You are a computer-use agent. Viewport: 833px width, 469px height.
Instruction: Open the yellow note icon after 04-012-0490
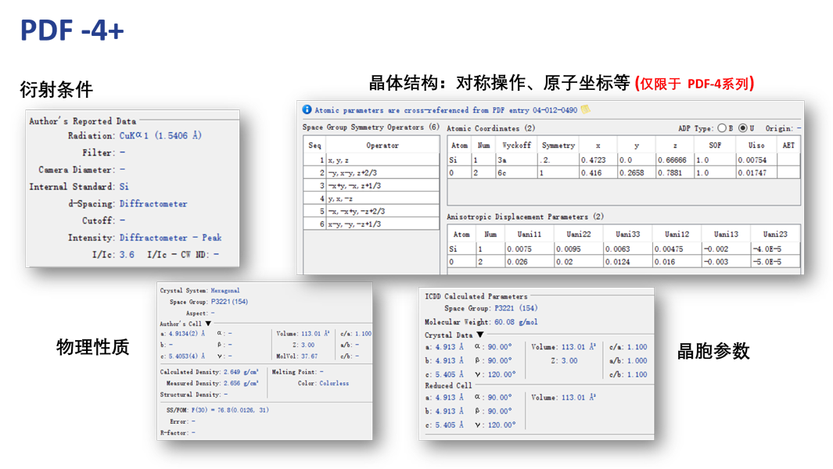click(585, 109)
